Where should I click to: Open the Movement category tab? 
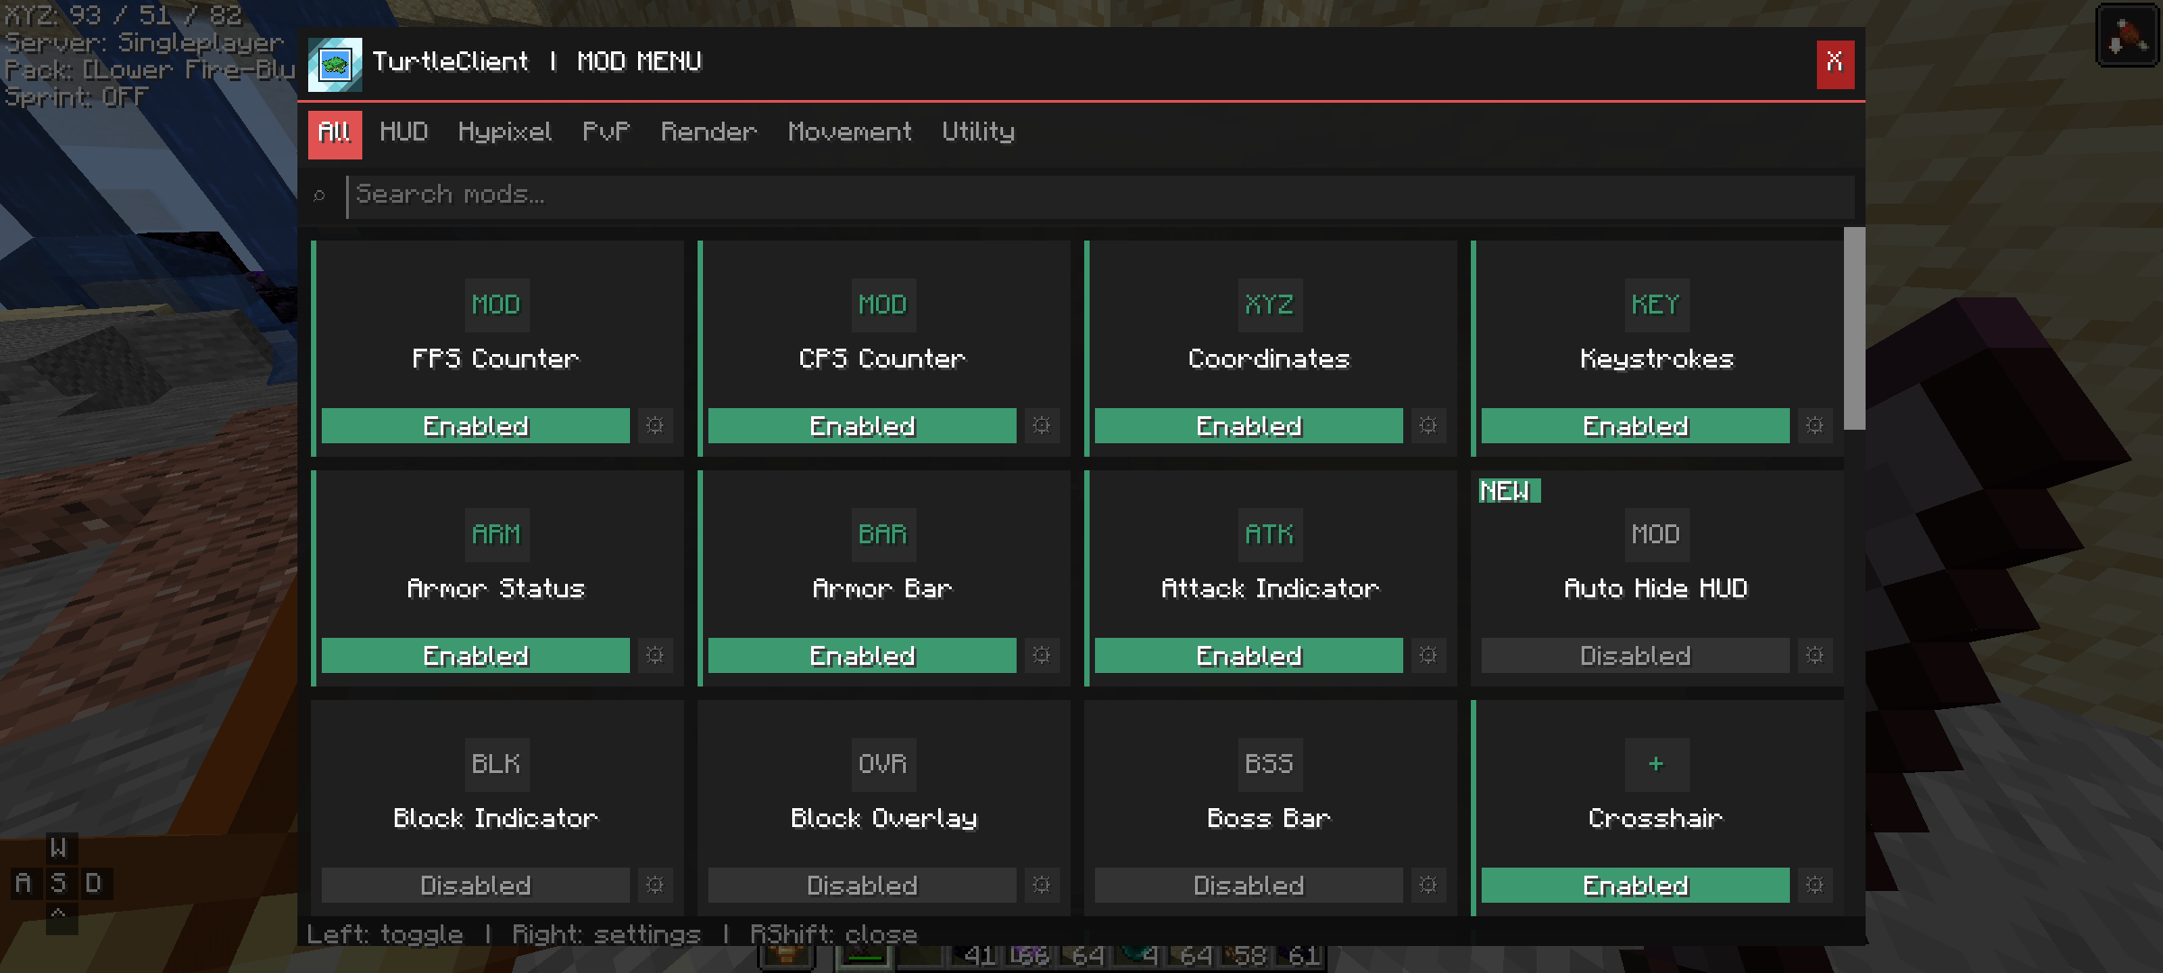pyautogui.click(x=850, y=132)
